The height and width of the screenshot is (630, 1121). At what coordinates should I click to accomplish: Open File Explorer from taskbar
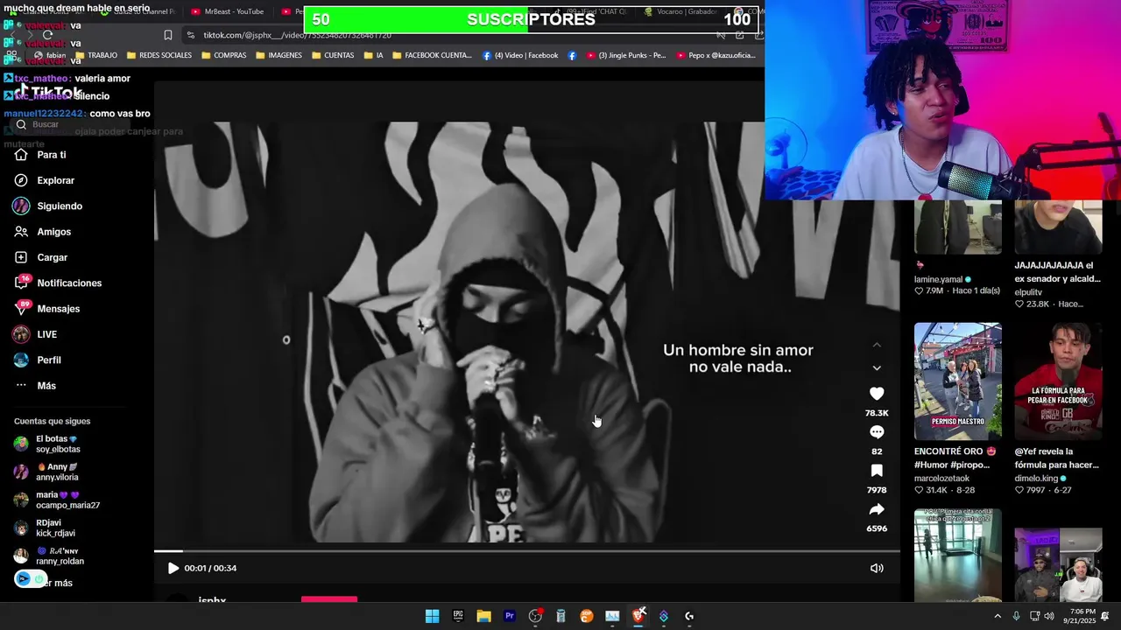483,616
